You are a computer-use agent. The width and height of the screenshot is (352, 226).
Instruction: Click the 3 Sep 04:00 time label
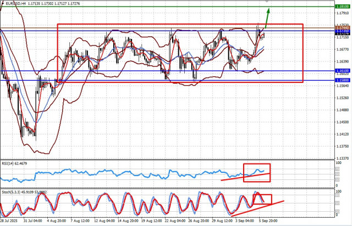pyautogui.click(x=245, y=221)
